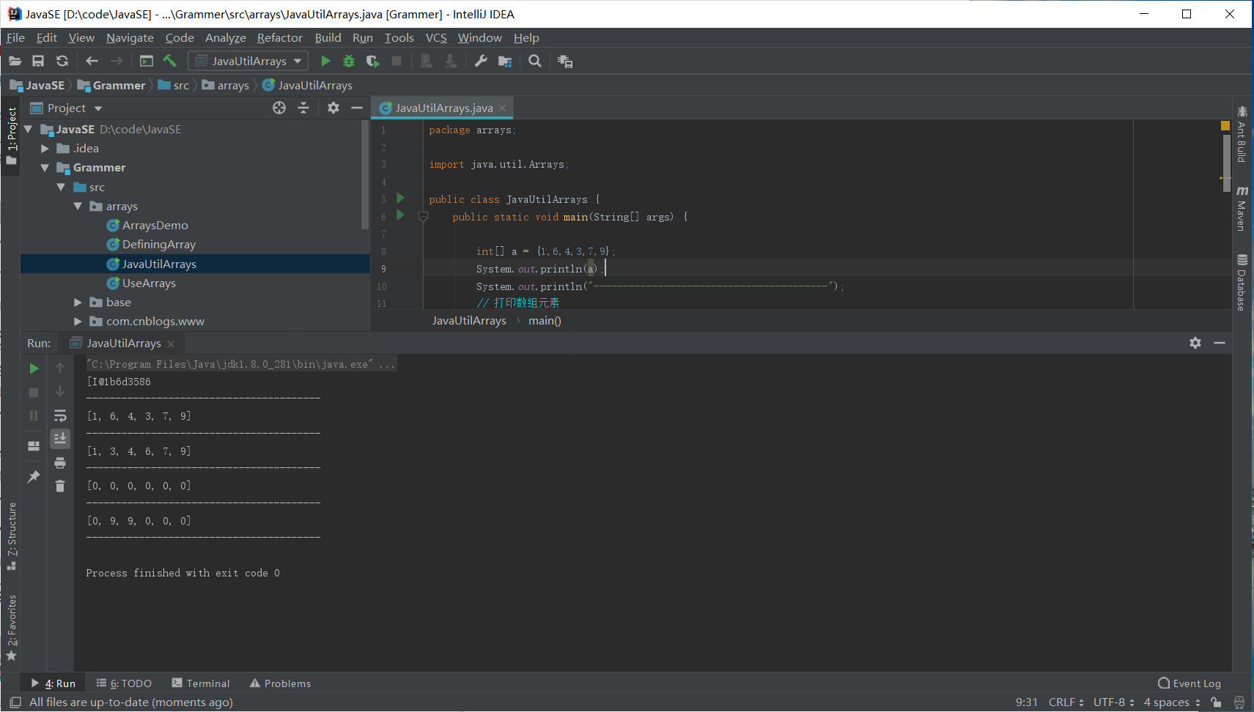Click the editor vertical scrollbar
This screenshot has width=1254, height=712.
[1227, 163]
